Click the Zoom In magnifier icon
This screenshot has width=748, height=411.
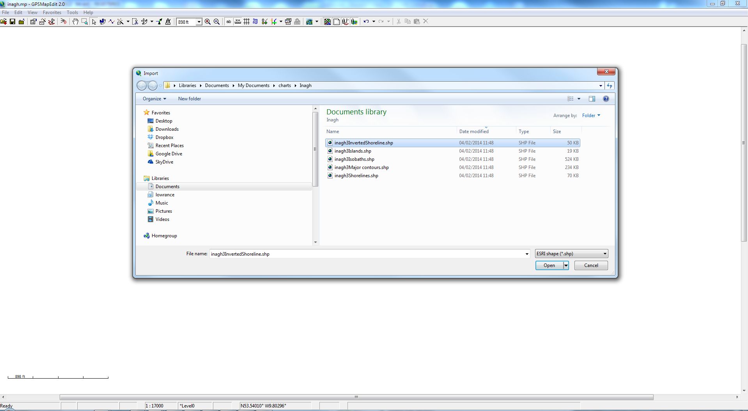(207, 21)
